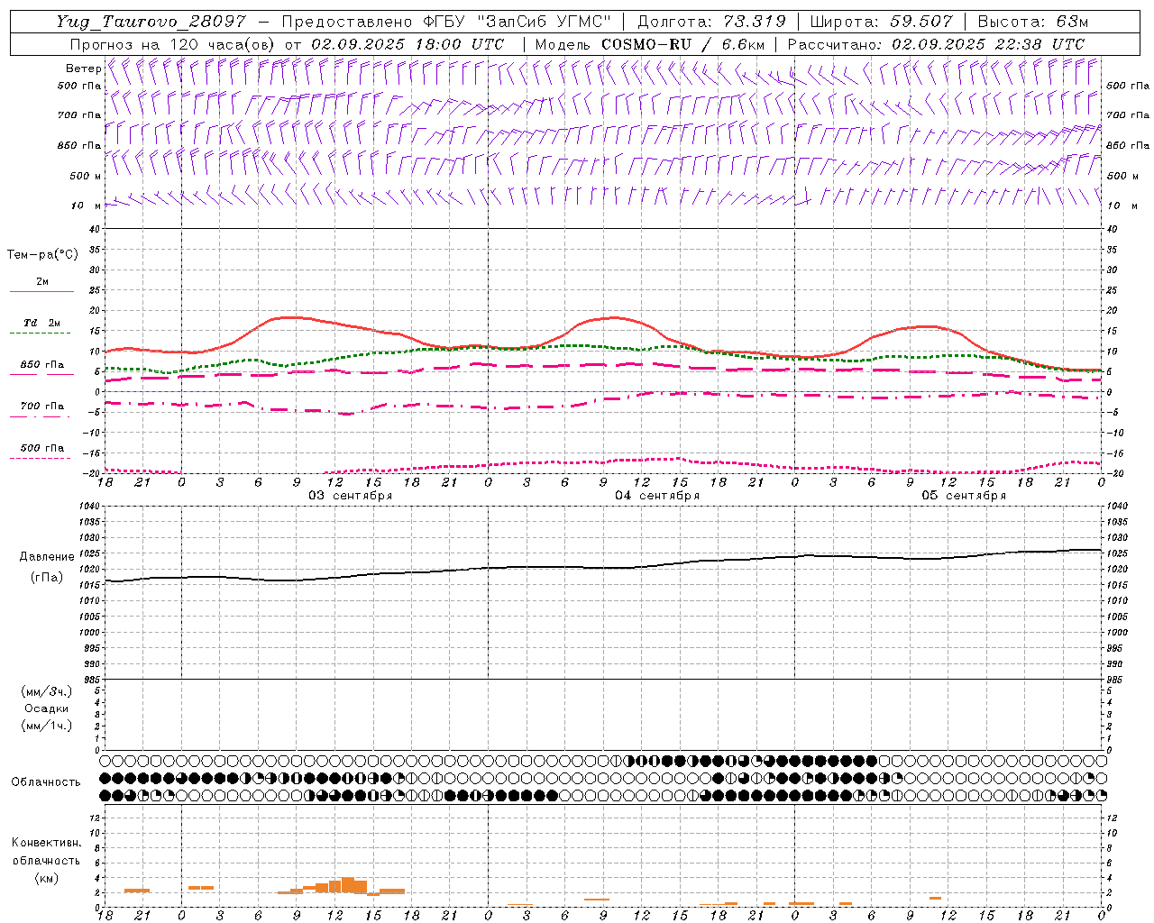Click 1040 on the left pressure axis
This screenshot has width=1154, height=923.
point(88,507)
